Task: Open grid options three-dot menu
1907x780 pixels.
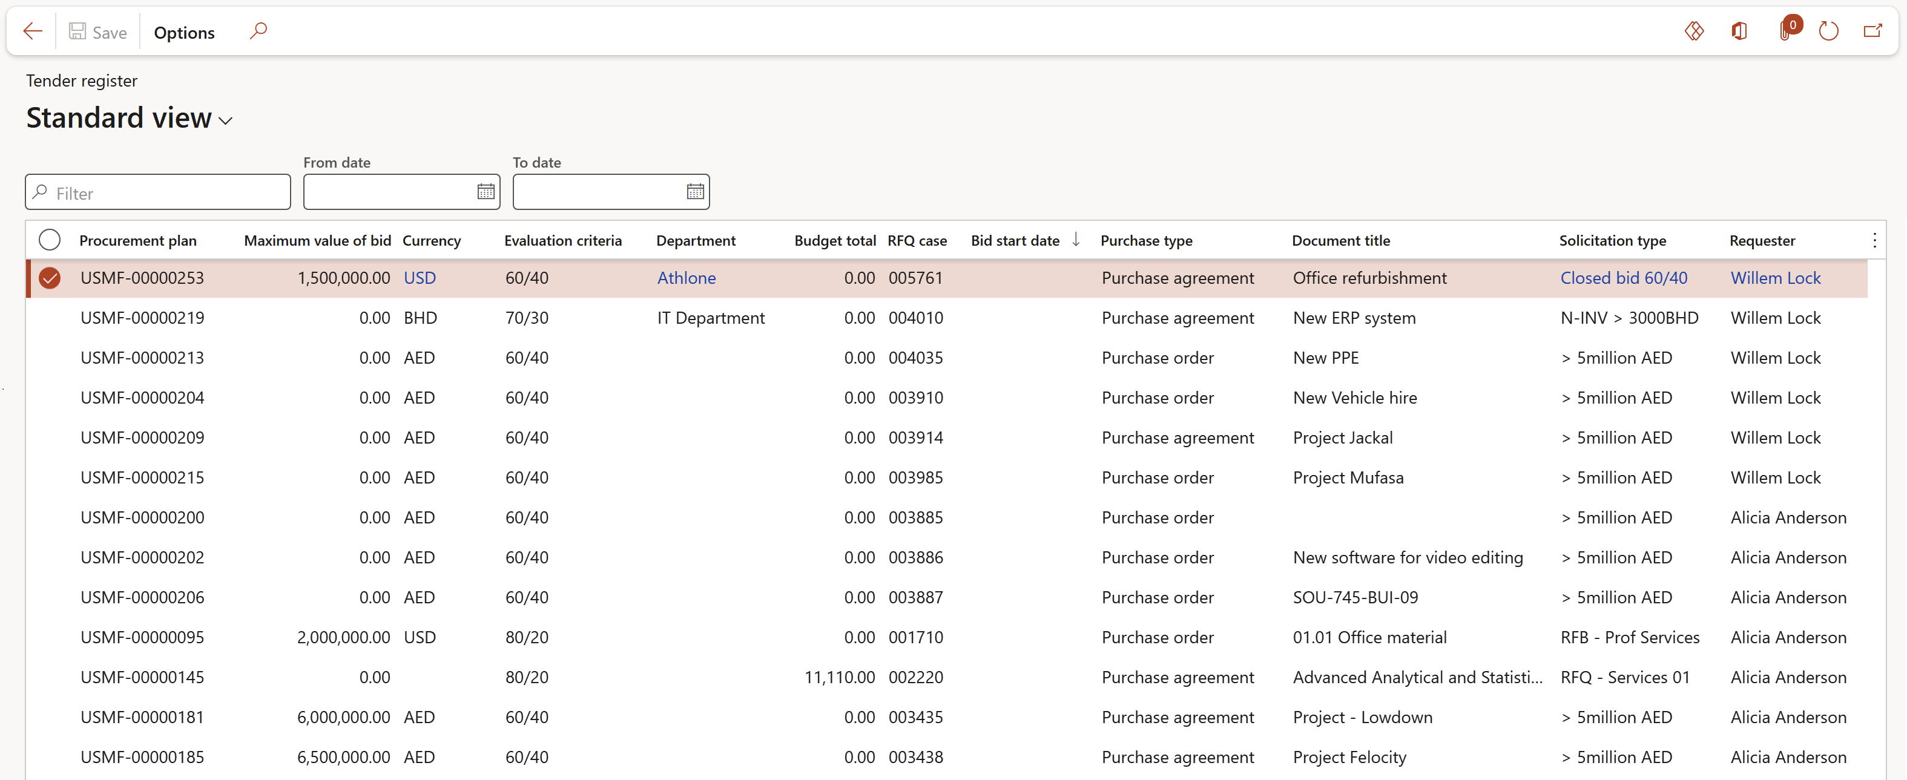Action: [1874, 240]
